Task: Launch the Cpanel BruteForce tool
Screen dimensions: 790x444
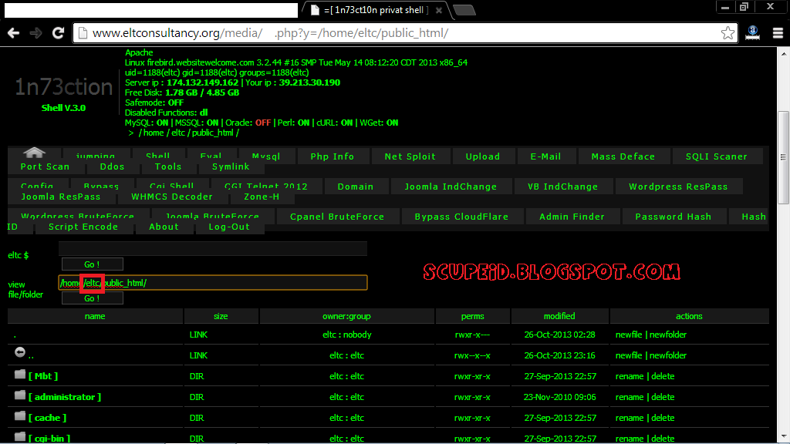Action: (x=337, y=216)
